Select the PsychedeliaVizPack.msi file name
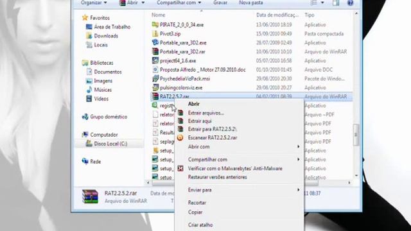The width and height of the screenshot is (411, 231). 185,78
